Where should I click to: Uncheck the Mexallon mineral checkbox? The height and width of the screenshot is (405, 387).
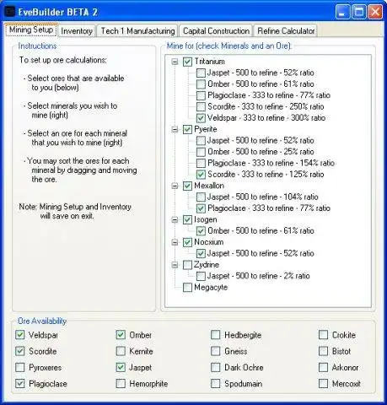[x=187, y=186]
